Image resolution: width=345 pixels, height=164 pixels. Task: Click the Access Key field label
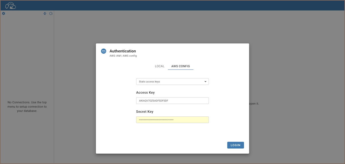[x=145, y=92]
